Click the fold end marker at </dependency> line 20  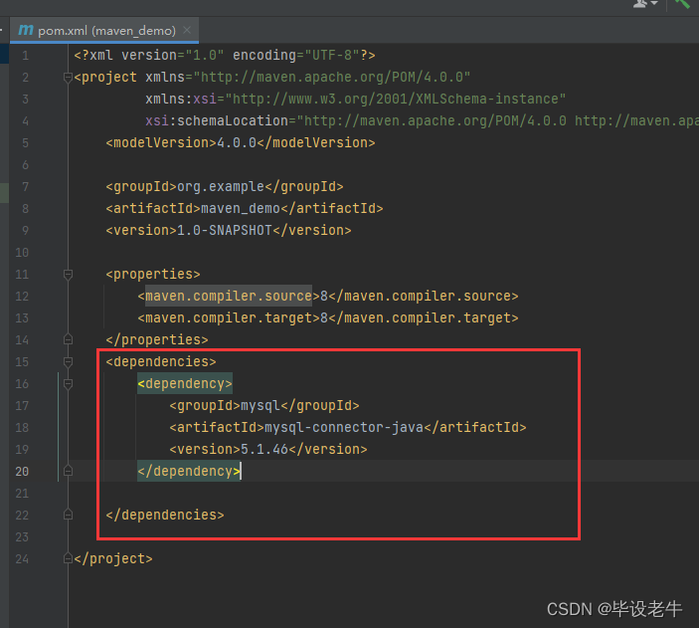[68, 471]
